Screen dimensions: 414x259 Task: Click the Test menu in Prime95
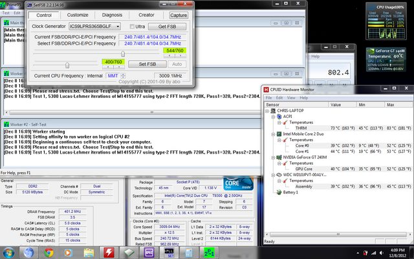(x=6, y=13)
